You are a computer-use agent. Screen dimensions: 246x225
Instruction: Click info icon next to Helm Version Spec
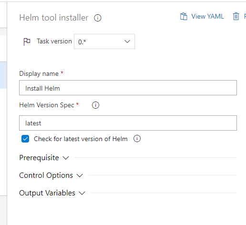click(95, 105)
